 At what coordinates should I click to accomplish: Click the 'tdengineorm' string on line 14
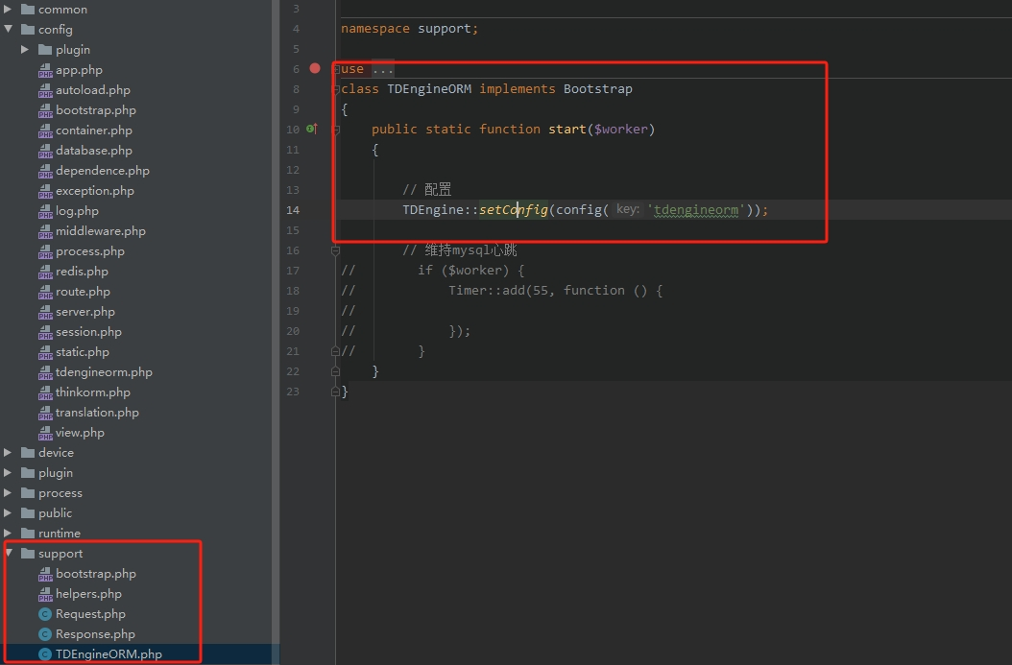pyautogui.click(x=696, y=209)
